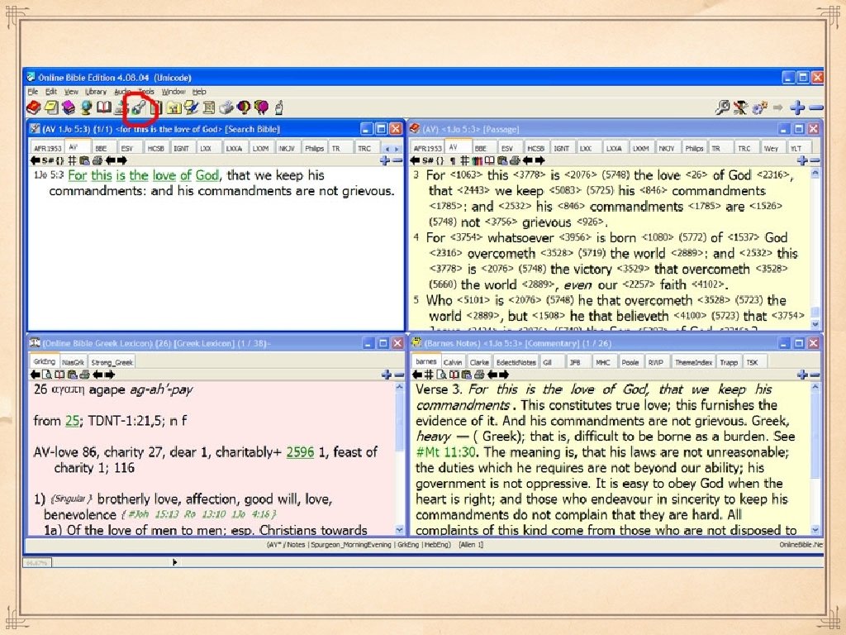The width and height of the screenshot is (846, 635).
Task: Increase font with plus in Commentary window
Action: click(803, 375)
